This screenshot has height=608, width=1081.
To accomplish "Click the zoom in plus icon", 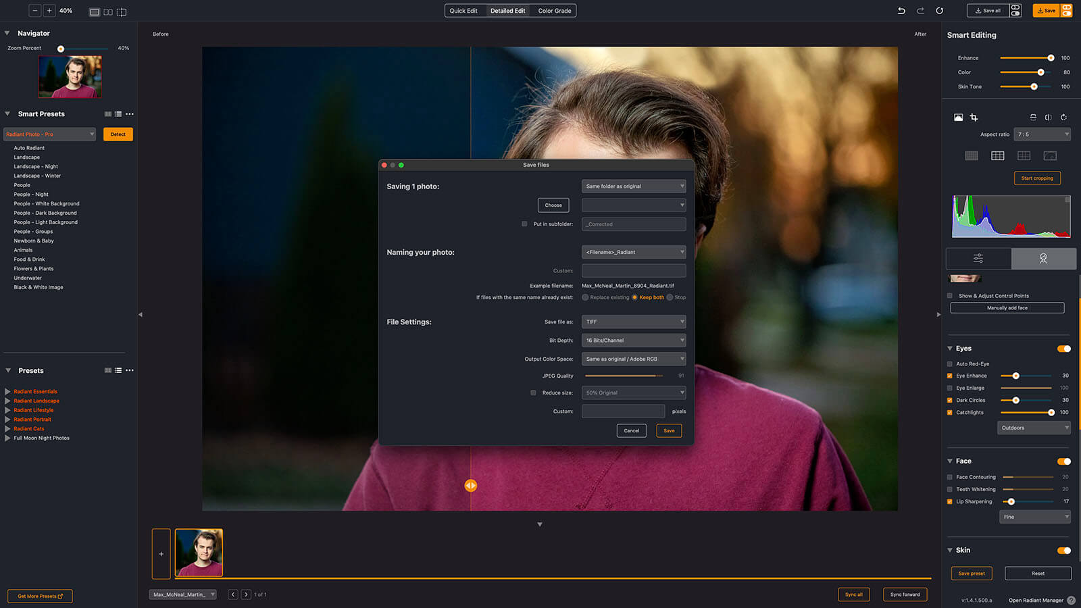I will point(49,11).
